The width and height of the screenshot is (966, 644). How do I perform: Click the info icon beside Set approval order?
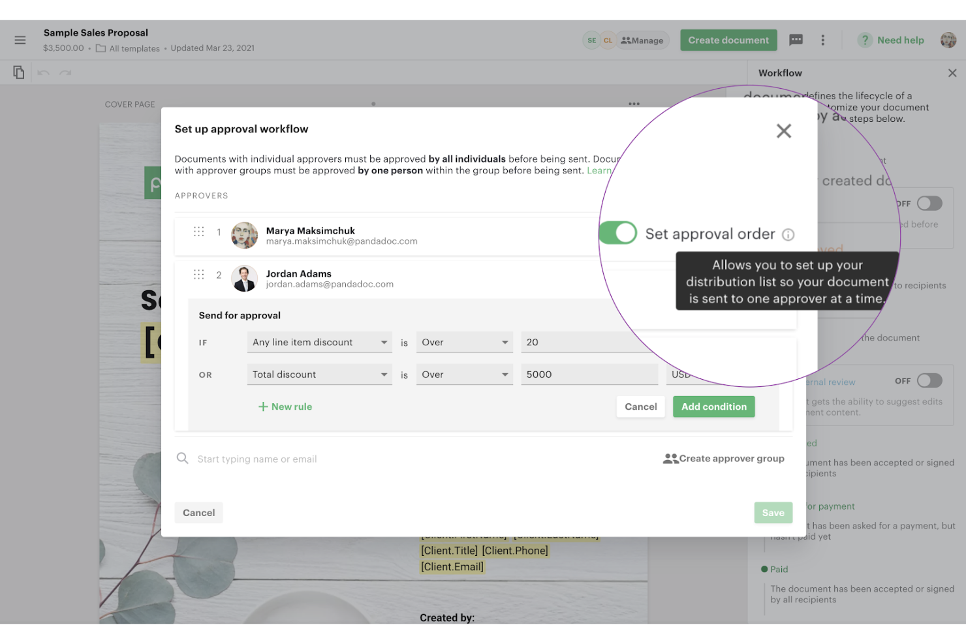click(788, 235)
